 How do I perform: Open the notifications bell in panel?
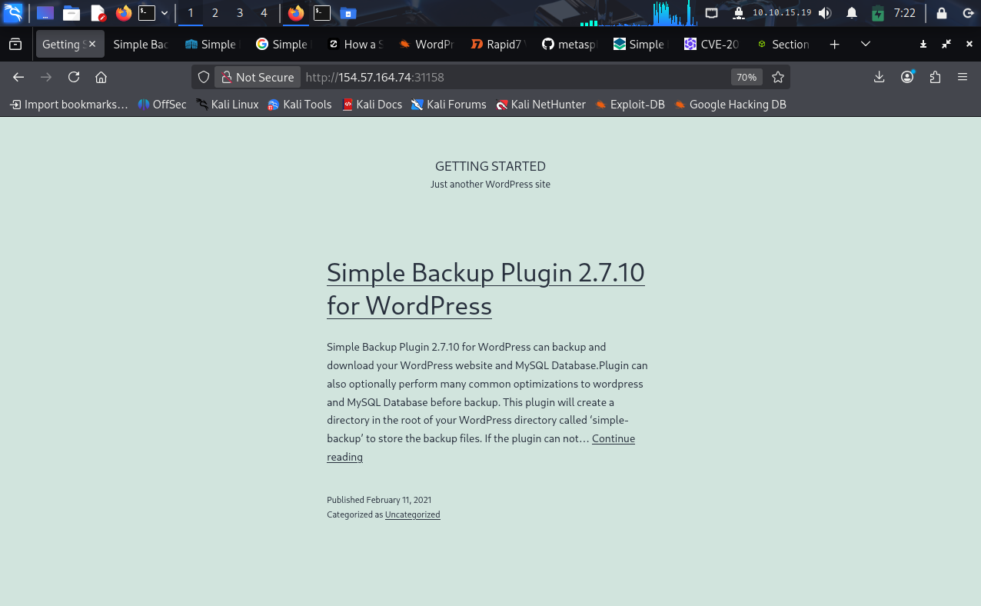tap(852, 13)
